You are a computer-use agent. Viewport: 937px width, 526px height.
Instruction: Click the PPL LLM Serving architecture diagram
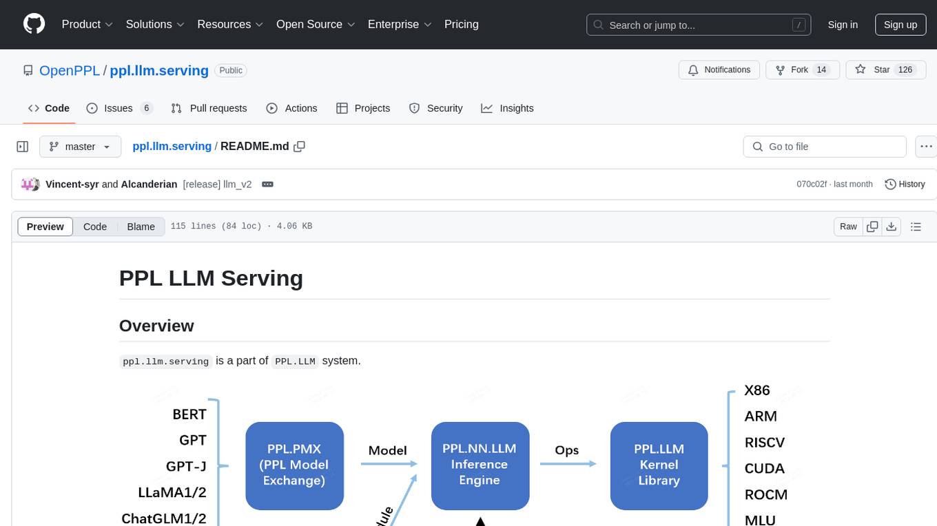click(474, 452)
